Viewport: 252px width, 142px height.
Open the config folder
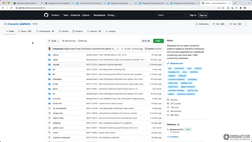[55, 84]
